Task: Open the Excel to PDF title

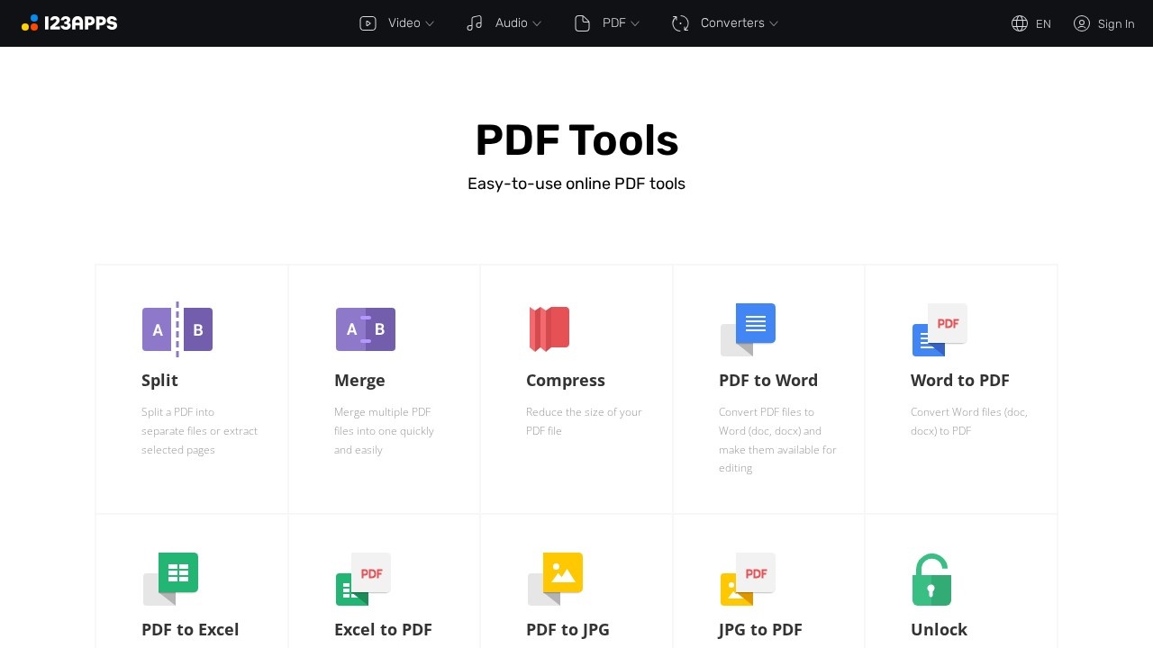Action: [383, 629]
